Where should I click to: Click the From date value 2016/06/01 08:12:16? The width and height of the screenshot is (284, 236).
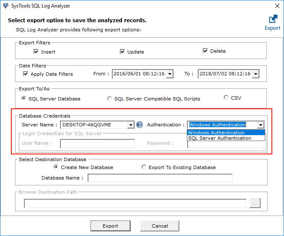pyautogui.click(x=139, y=74)
